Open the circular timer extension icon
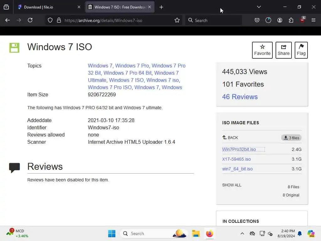This screenshot has width=321, height=241. point(268,20)
